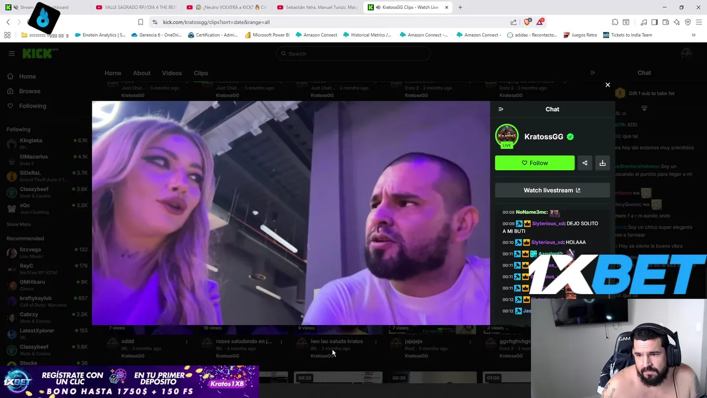707x398 pixels.
Task: Open GMHikaru in the recommended list
Action: click(47, 285)
